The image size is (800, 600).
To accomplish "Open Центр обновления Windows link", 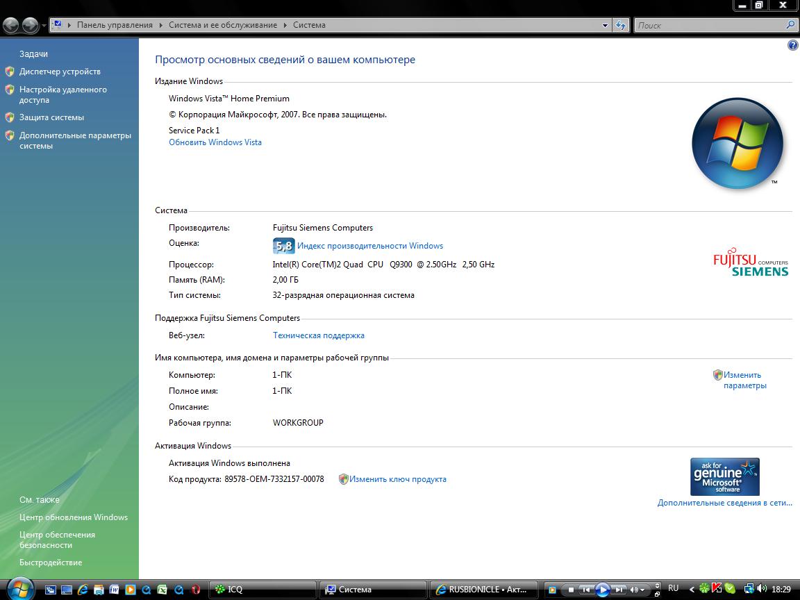I will click(x=74, y=517).
